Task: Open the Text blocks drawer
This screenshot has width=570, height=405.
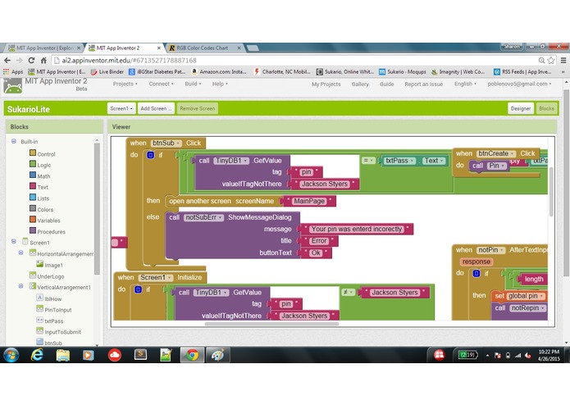Action: [39, 187]
